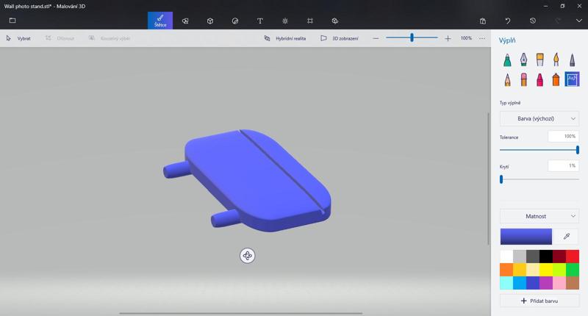Click the Tolerance percentage field
This screenshot has height=316, width=588.
563,137
